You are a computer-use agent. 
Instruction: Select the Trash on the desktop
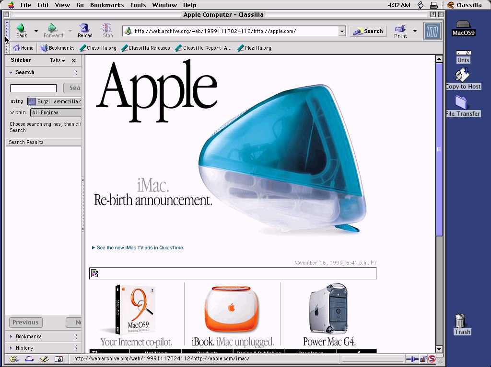461,324
